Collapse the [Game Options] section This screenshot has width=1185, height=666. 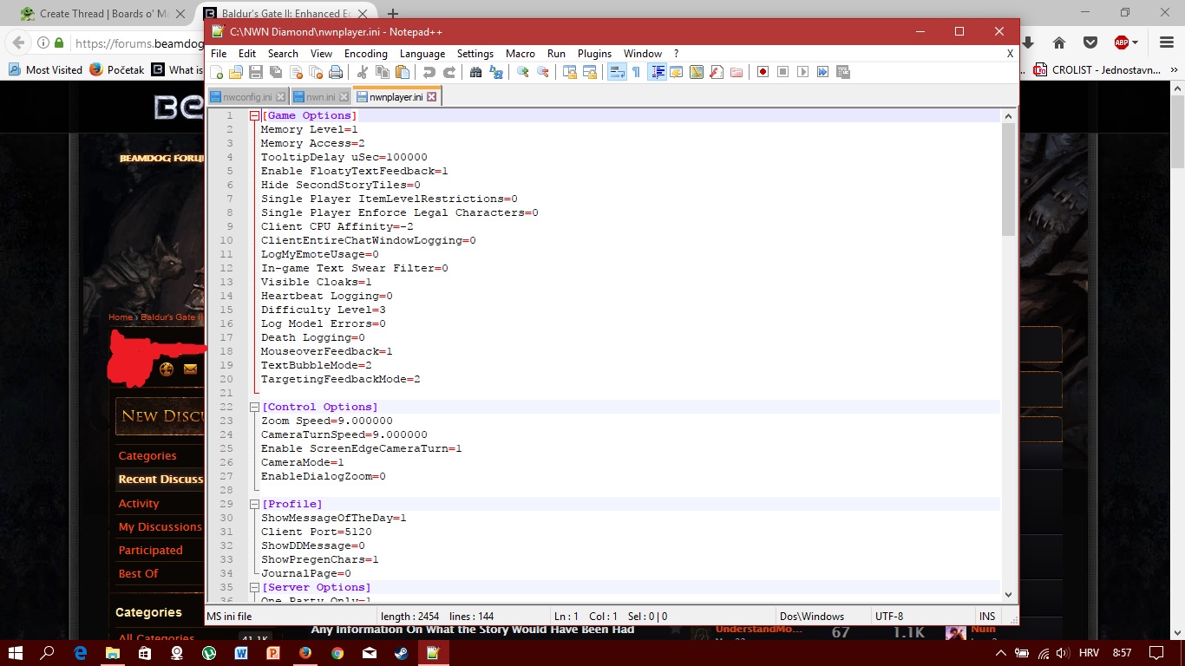point(254,115)
